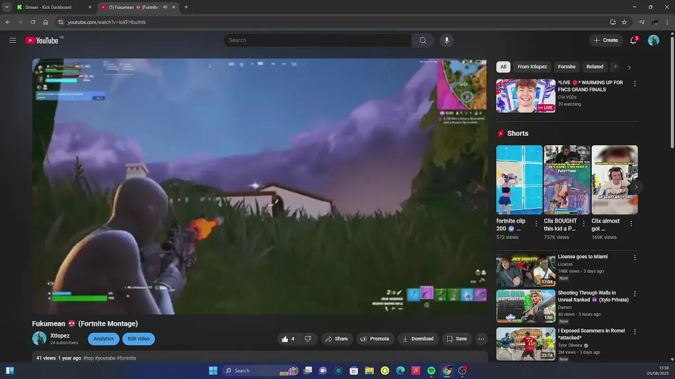Open the Shooting Through Walls thumbnail

(526, 306)
